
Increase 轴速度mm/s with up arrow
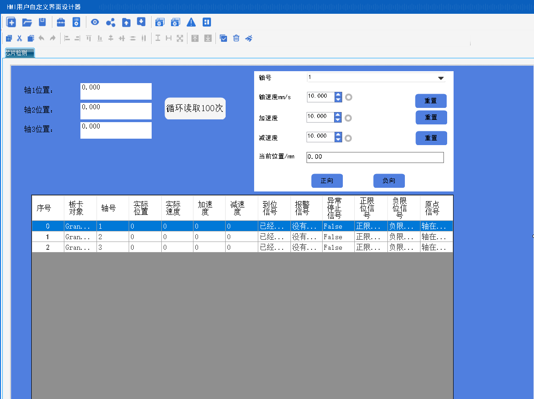[338, 95]
